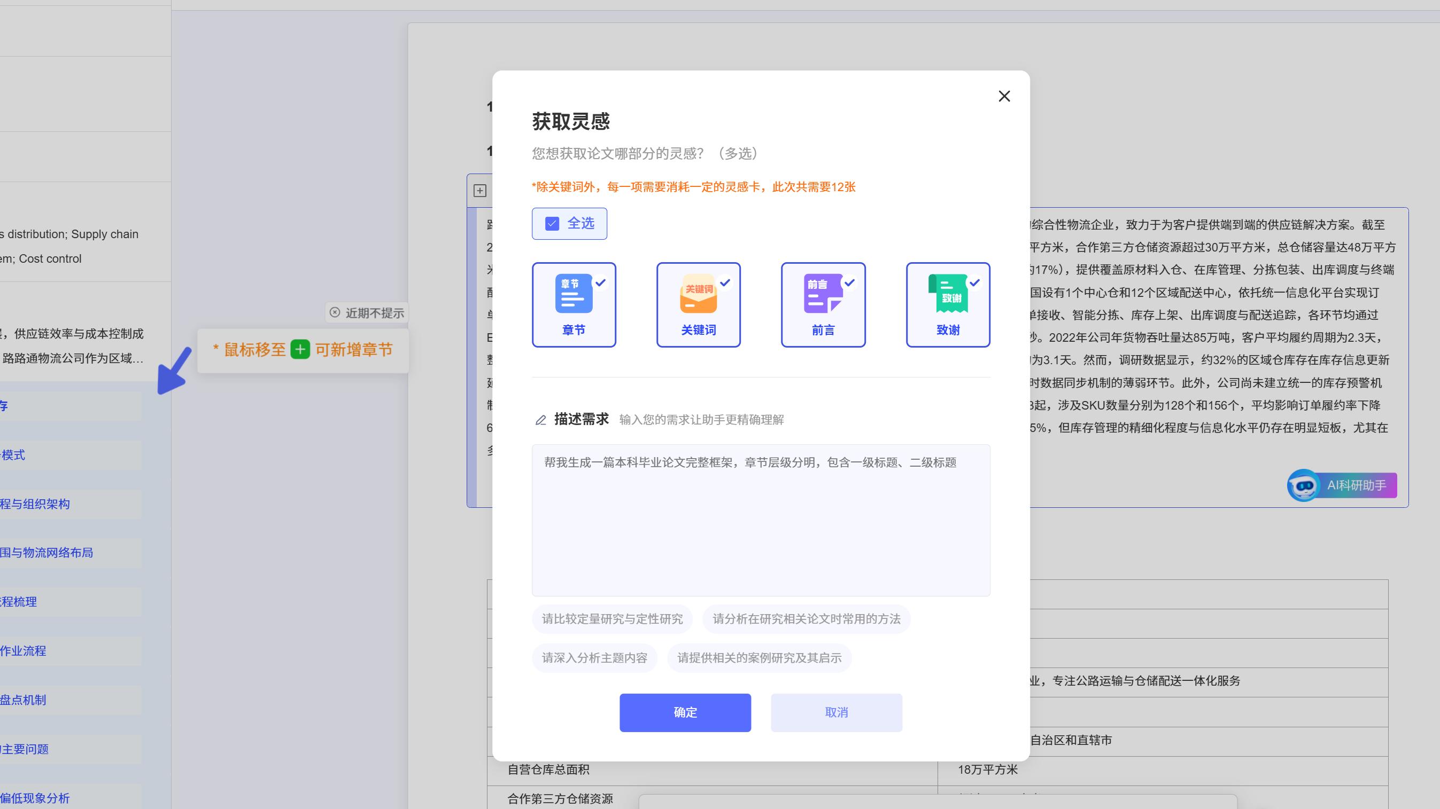Select the 章节 inspiration card icon
The width and height of the screenshot is (1440, 809).
(x=574, y=293)
